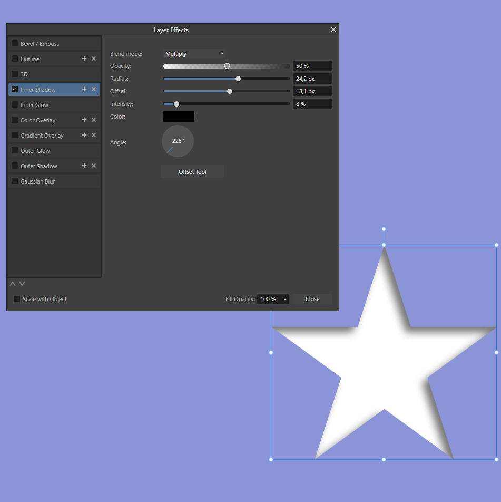Add another Outline effect with plus icon
The height and width of the screenshot is (502, 501).
point(84,59)
